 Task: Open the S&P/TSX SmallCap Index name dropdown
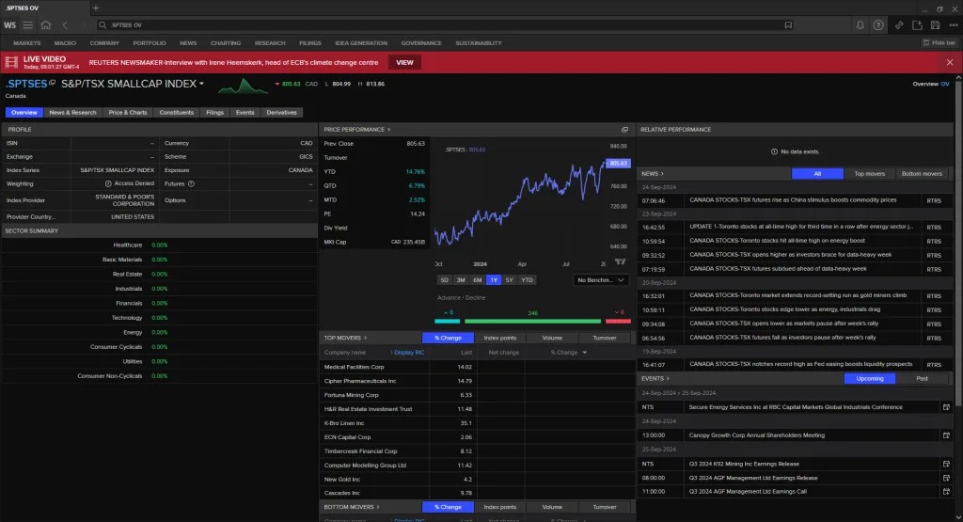[x=201, y=84]
